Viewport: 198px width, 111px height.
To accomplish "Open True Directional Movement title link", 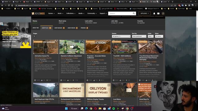I will pos(149,58).
